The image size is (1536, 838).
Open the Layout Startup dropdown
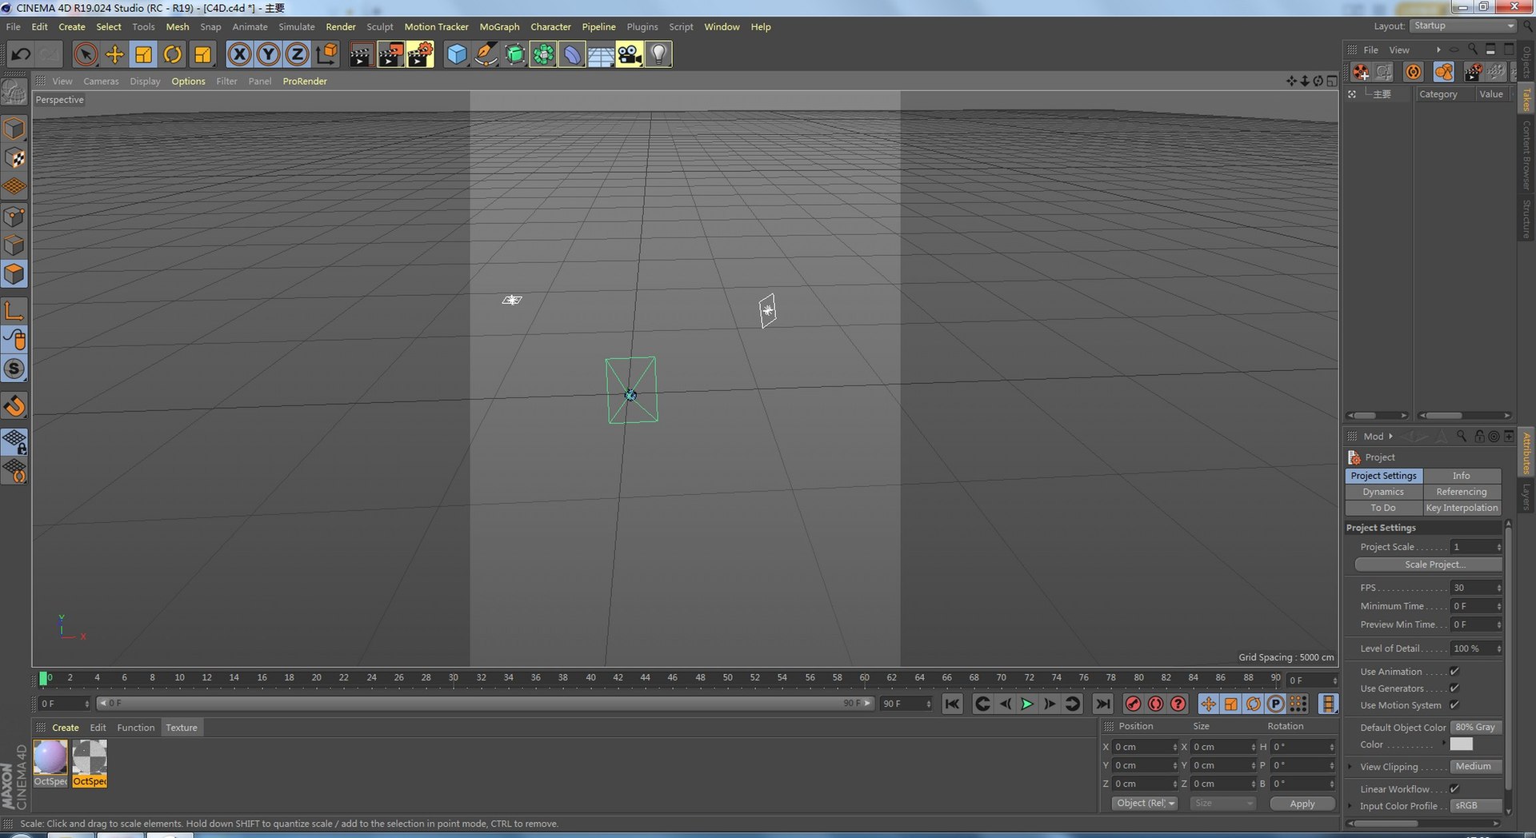point(1463,26)
